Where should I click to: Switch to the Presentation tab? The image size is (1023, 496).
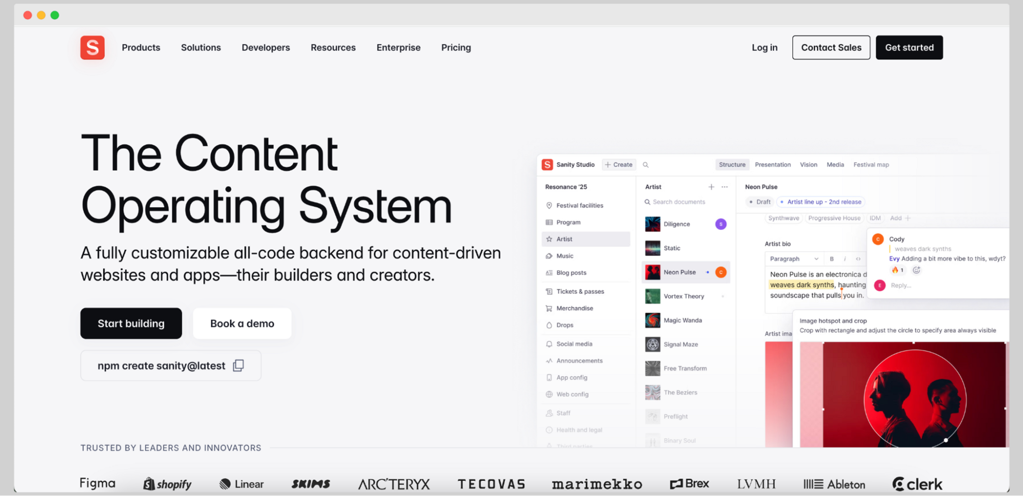pos(773,165)
